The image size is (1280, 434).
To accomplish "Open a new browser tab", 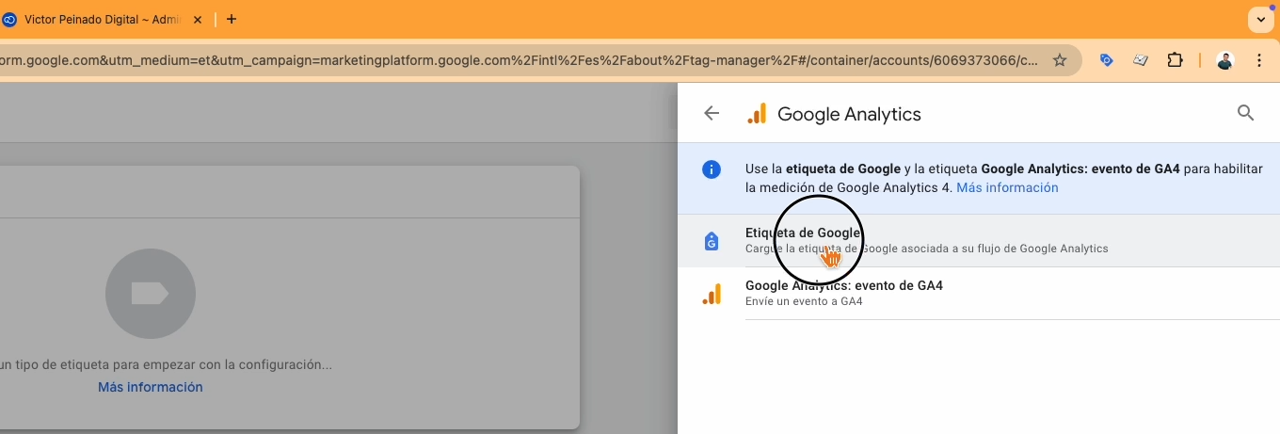I will pyautogui.click(x=232, y=19).
